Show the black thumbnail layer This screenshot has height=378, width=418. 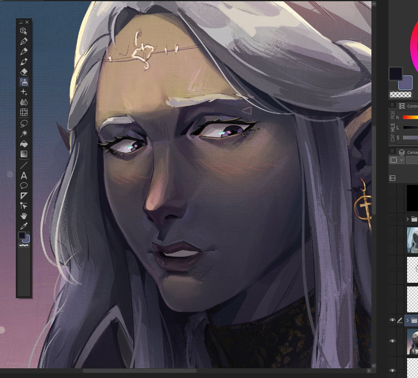click(392, 198)
